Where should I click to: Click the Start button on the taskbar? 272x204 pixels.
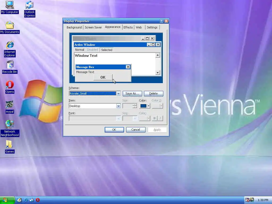pos(7,200)
